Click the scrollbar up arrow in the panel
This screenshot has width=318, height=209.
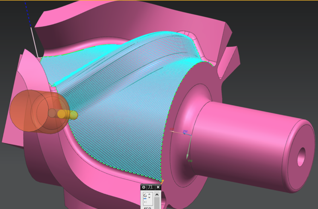[x=157, y=195]
